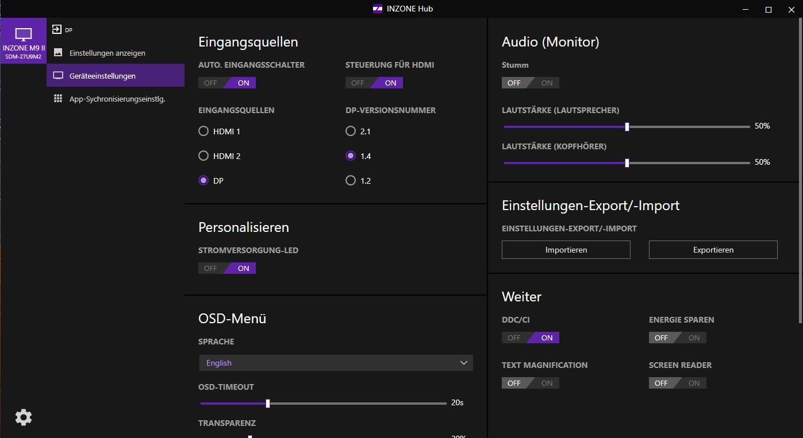Adjust the Lautstärke (Lautsprecher) slider

627,127
